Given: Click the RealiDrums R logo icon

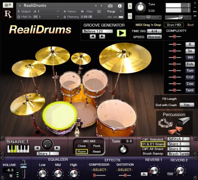Looking at the screenshot, I should pyautogui.click(x=8, y=14).
